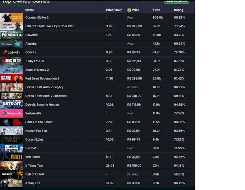The width and height of the screenshot is (245, 190).
Task: Click the GTA V Enhanced thumbnail
Action: pyautogui.click(x=12, y=96)
